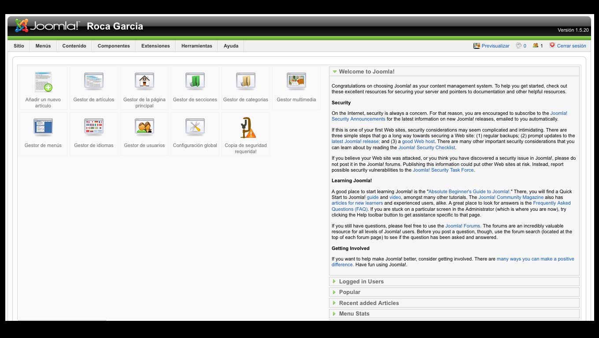Click the video tutorial link
The width and height of the screenshot is (599, 338).
[395, 198]
